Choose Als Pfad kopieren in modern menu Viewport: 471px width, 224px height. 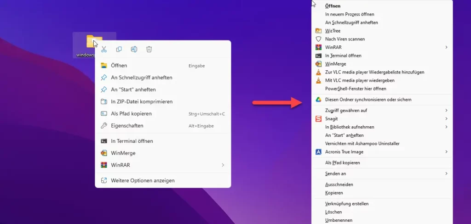163,114
